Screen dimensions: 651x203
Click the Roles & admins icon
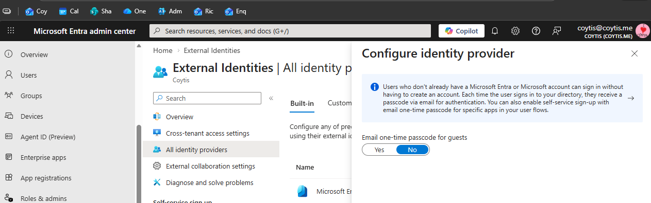[x=9, y=198]
